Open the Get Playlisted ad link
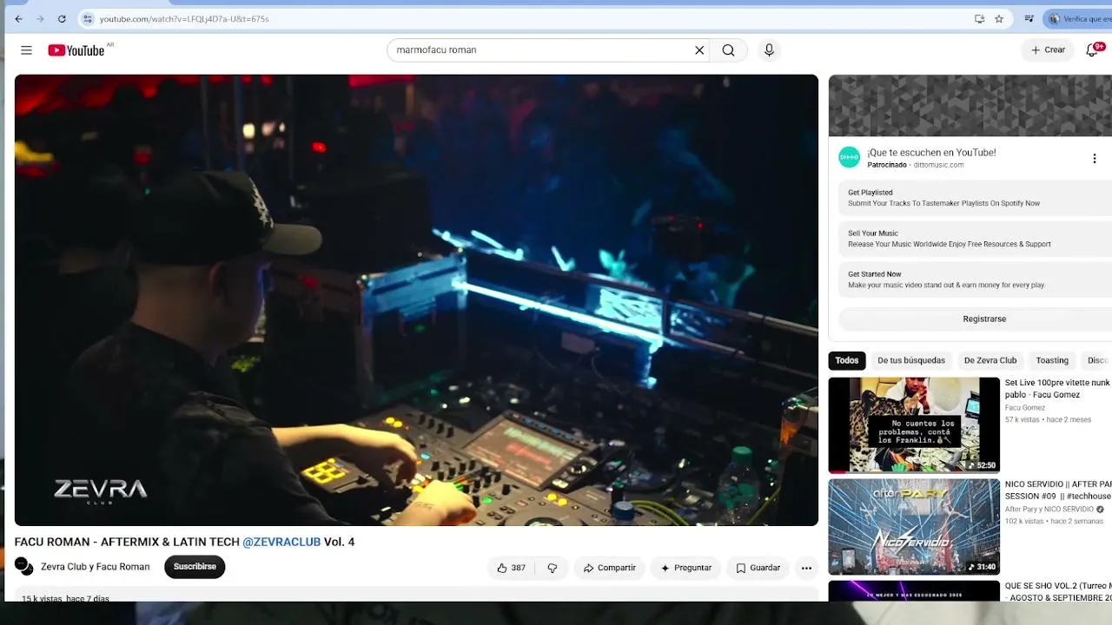The width and height of the screenshot is (1112, 625). (x=976, y=198)
